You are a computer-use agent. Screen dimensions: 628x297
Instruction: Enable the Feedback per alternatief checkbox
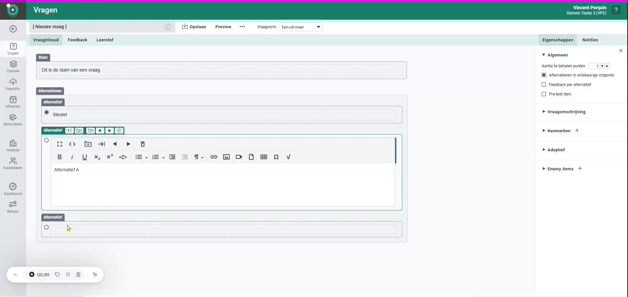(544, 84)
